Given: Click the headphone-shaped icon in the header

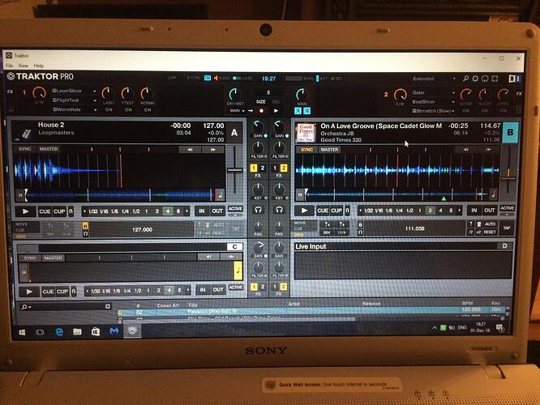Looking at the screenshot, I should point(485,79).
